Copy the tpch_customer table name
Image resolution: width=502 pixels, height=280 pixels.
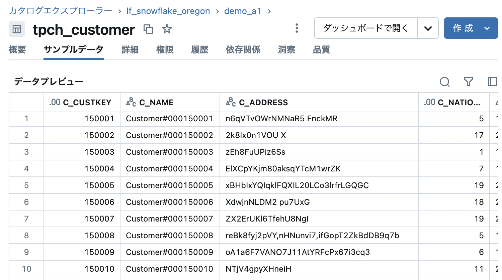tap(148, 29)
